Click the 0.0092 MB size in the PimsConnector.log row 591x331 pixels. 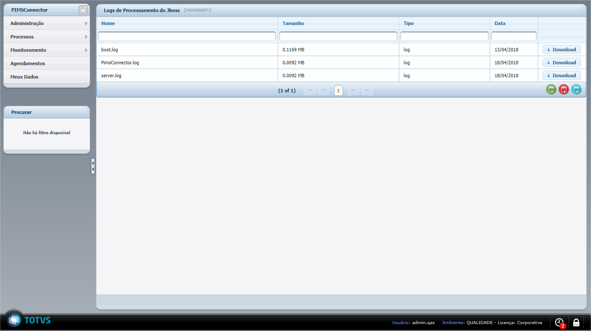[293, 63]
